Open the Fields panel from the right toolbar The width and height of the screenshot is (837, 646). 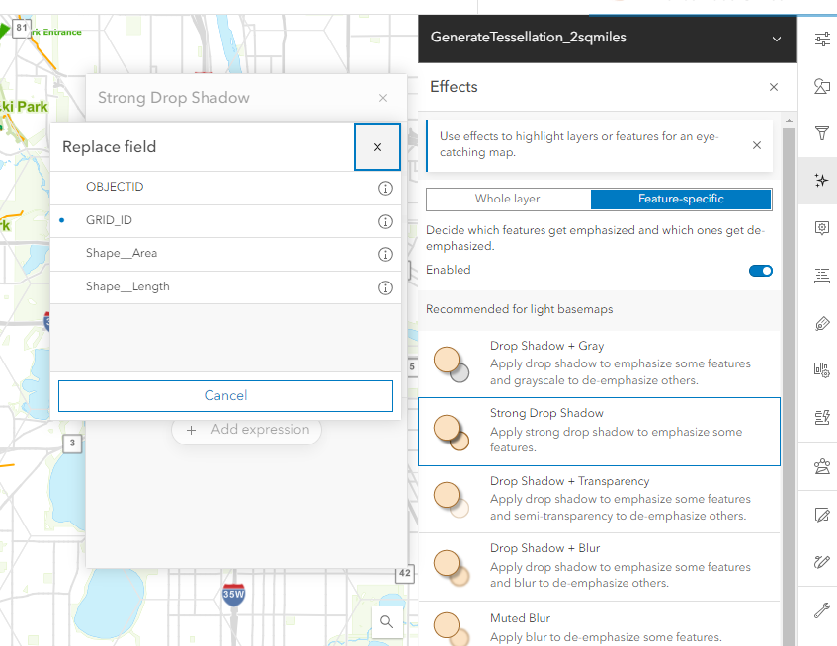[821, 276]
